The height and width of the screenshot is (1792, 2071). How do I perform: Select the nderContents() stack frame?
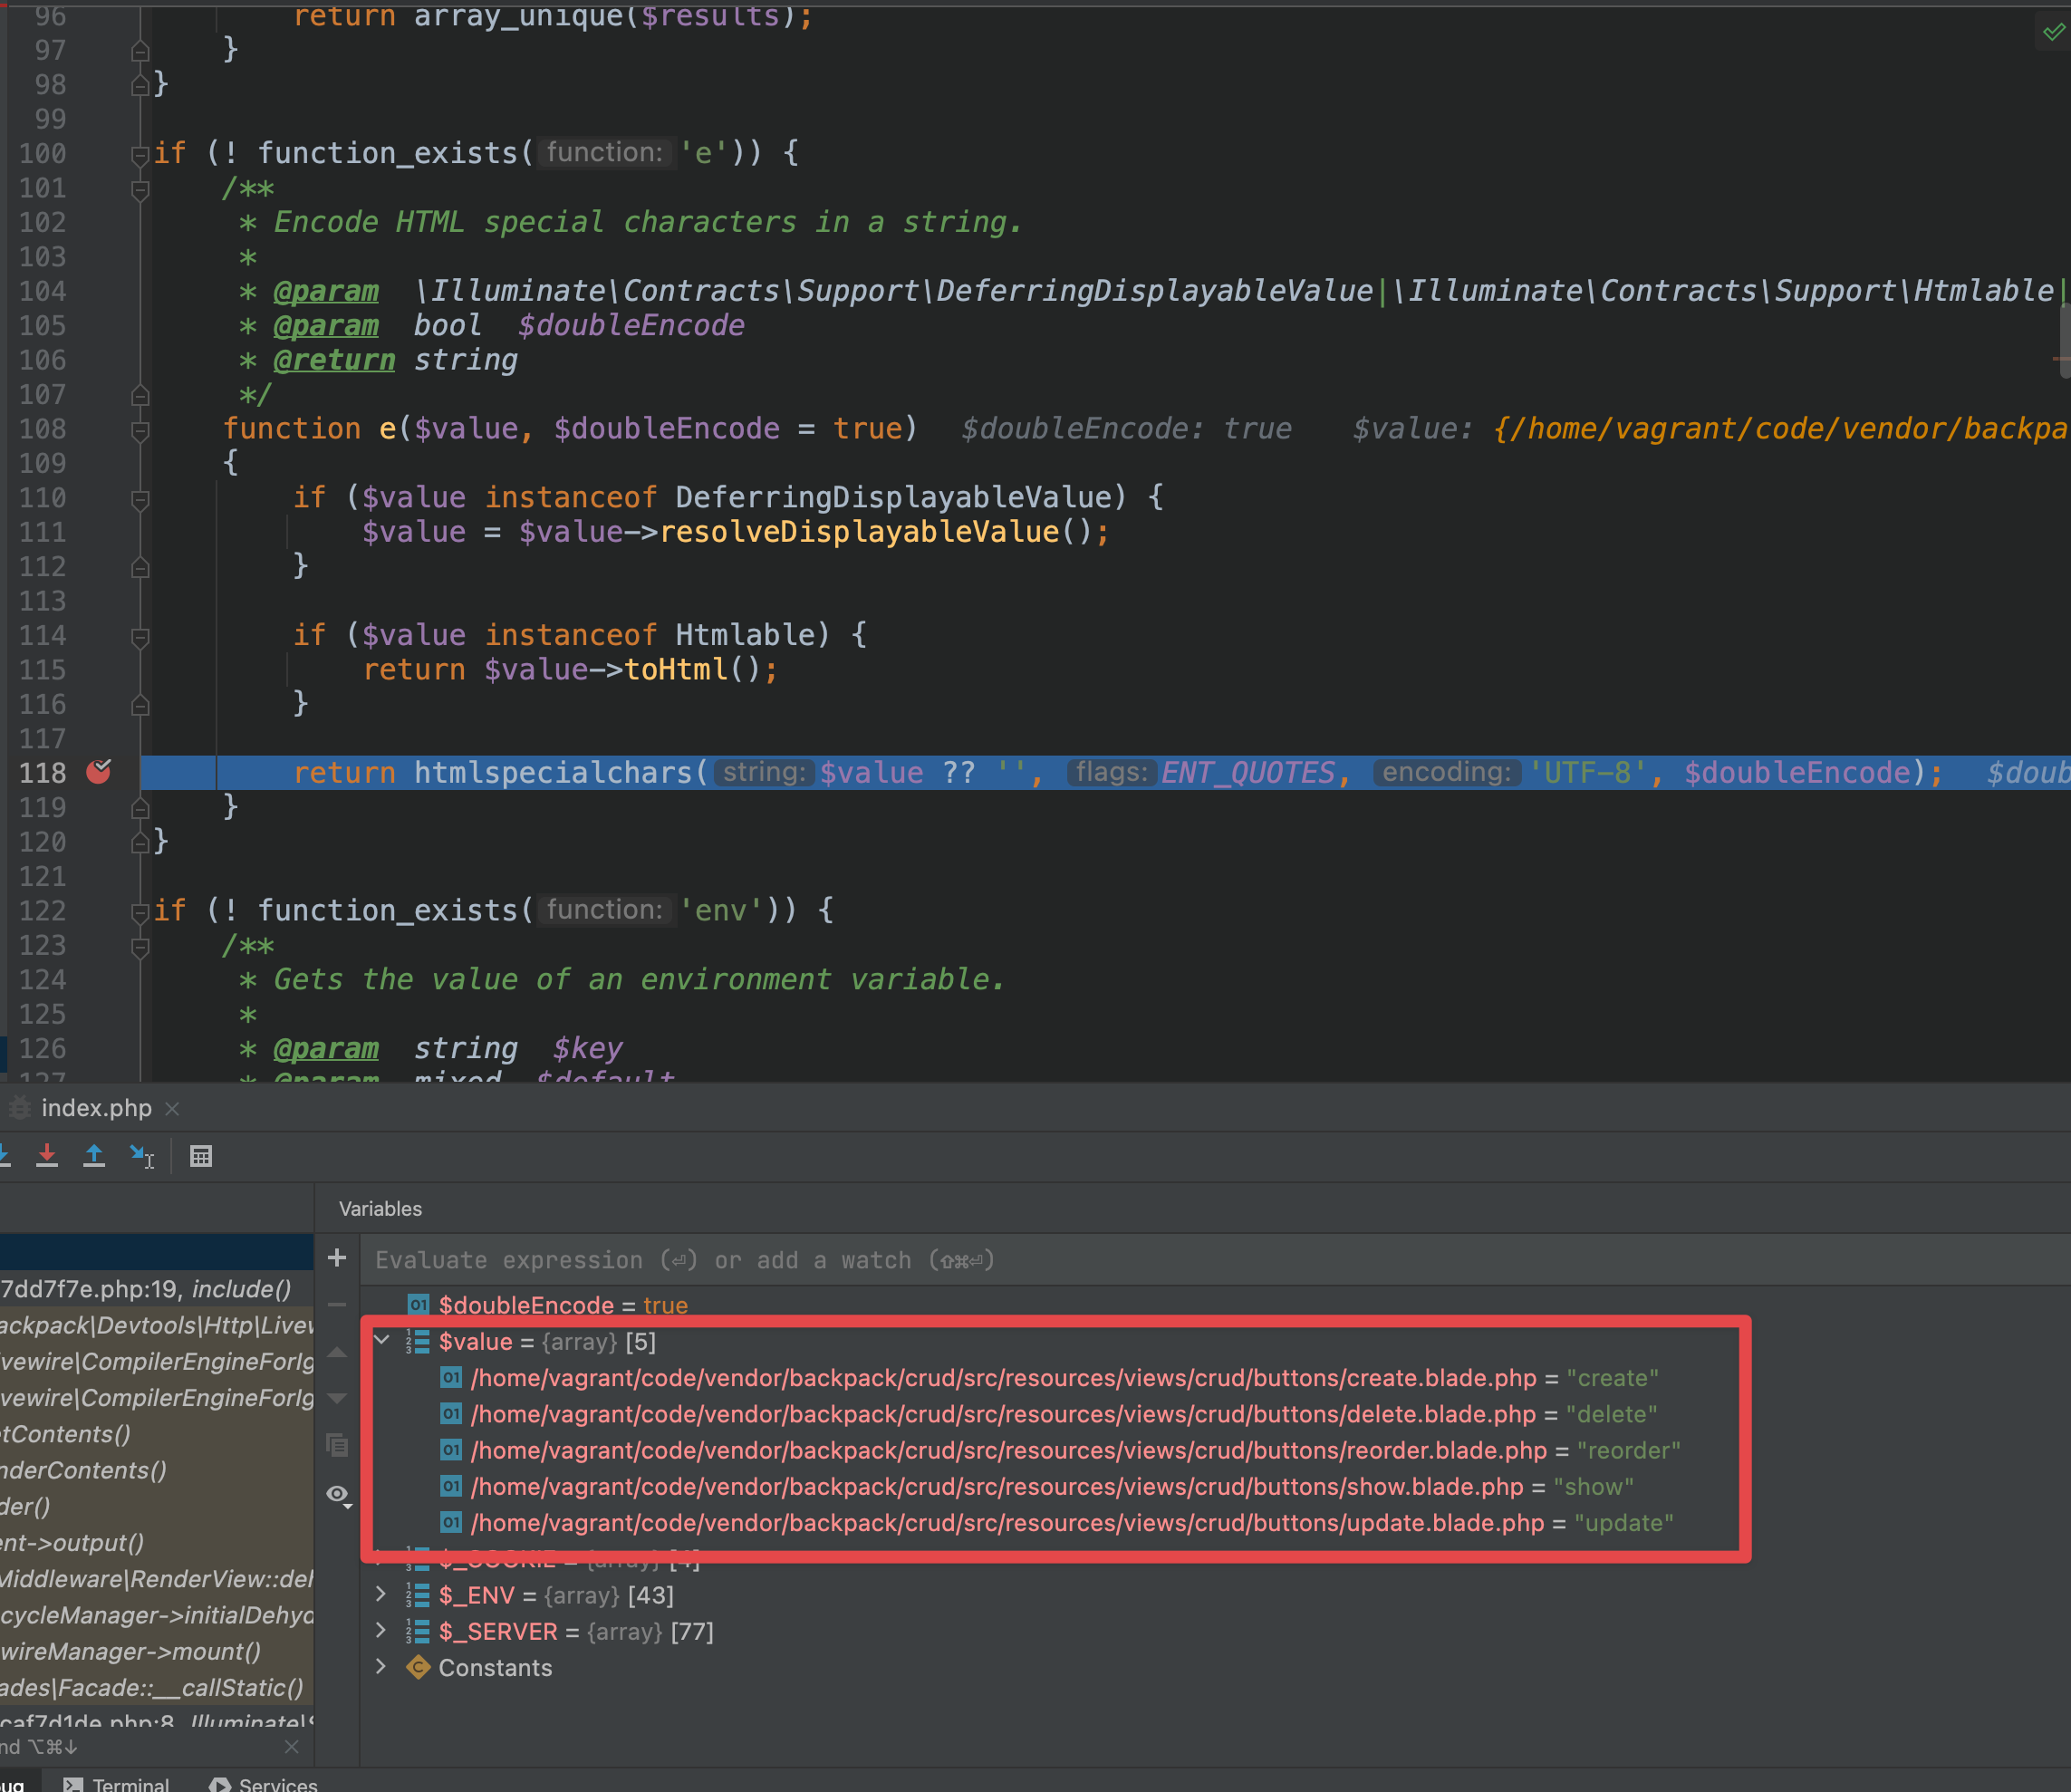coord(156,1470)
